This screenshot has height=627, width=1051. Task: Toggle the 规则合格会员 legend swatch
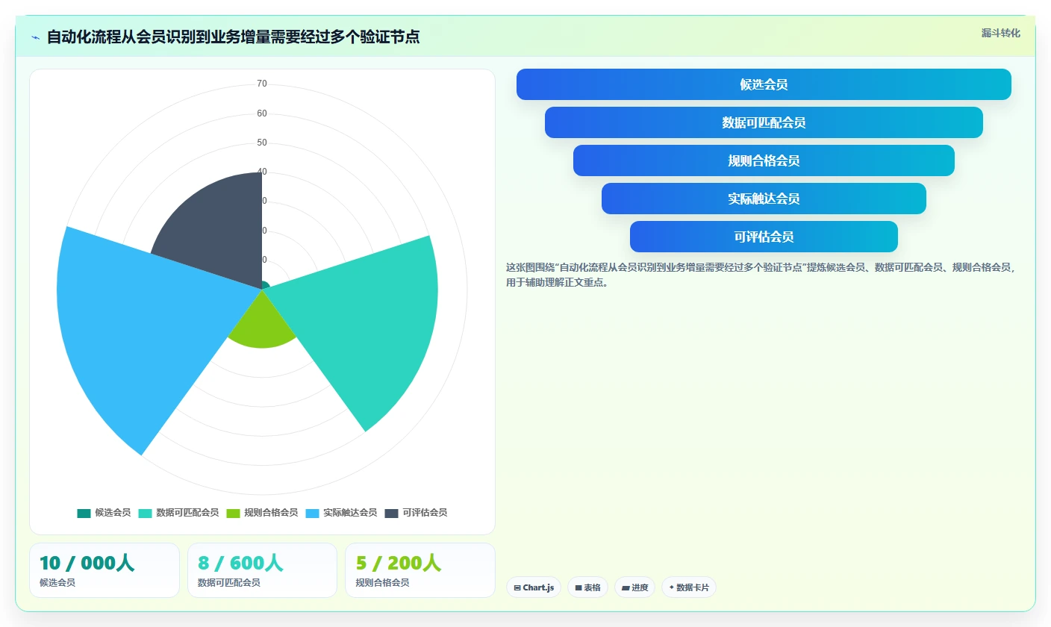coord(233,513)
